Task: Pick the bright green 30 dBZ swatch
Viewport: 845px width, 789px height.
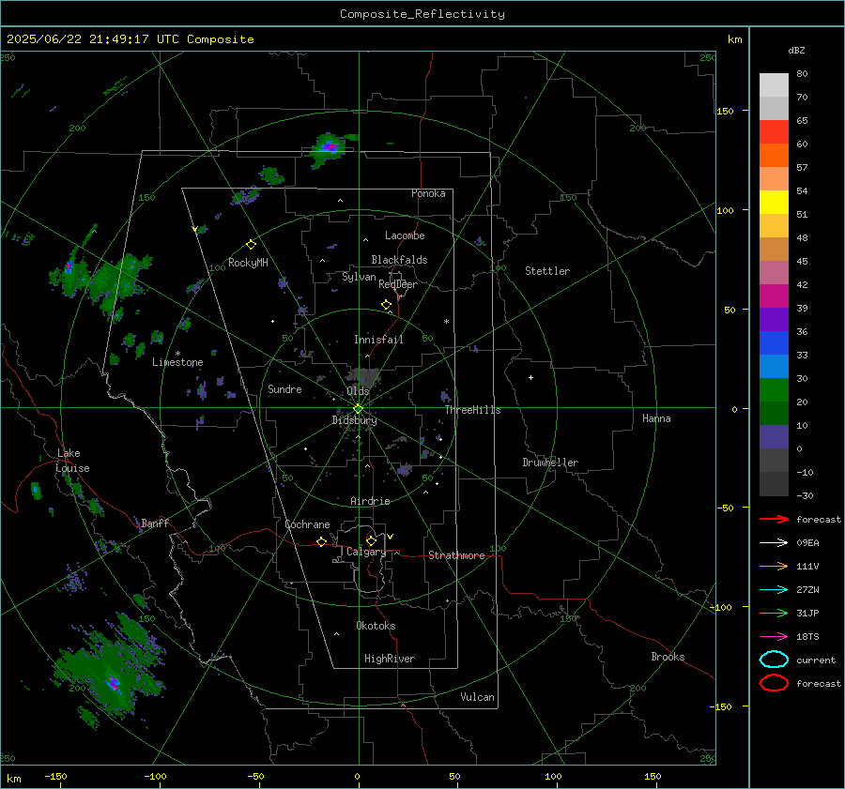Action: pyautogui.click(x=774, y=389)
